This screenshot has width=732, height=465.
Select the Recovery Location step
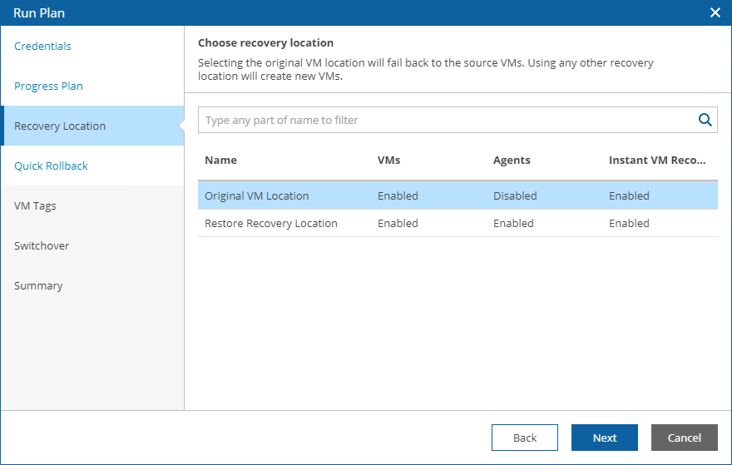(x=60, y=126)
